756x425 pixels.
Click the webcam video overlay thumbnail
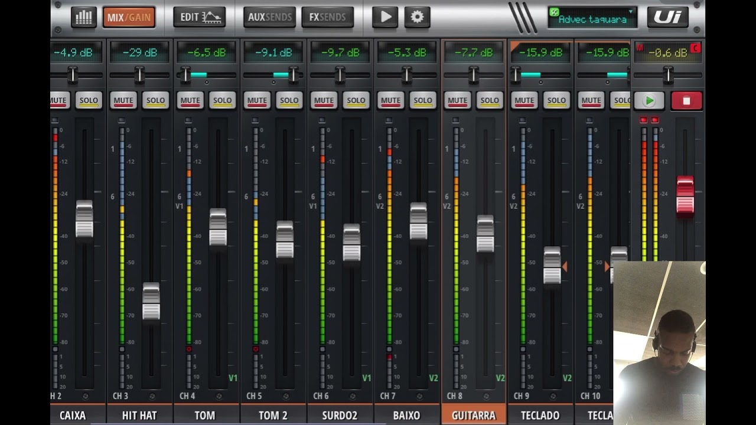point(659,343)
